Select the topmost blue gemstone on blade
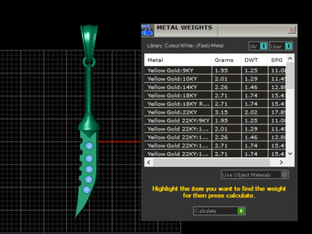 click(x=89, y=146)
